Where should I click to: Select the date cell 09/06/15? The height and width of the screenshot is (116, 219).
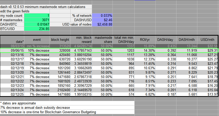pyautogui.click(x=12, y=50)
